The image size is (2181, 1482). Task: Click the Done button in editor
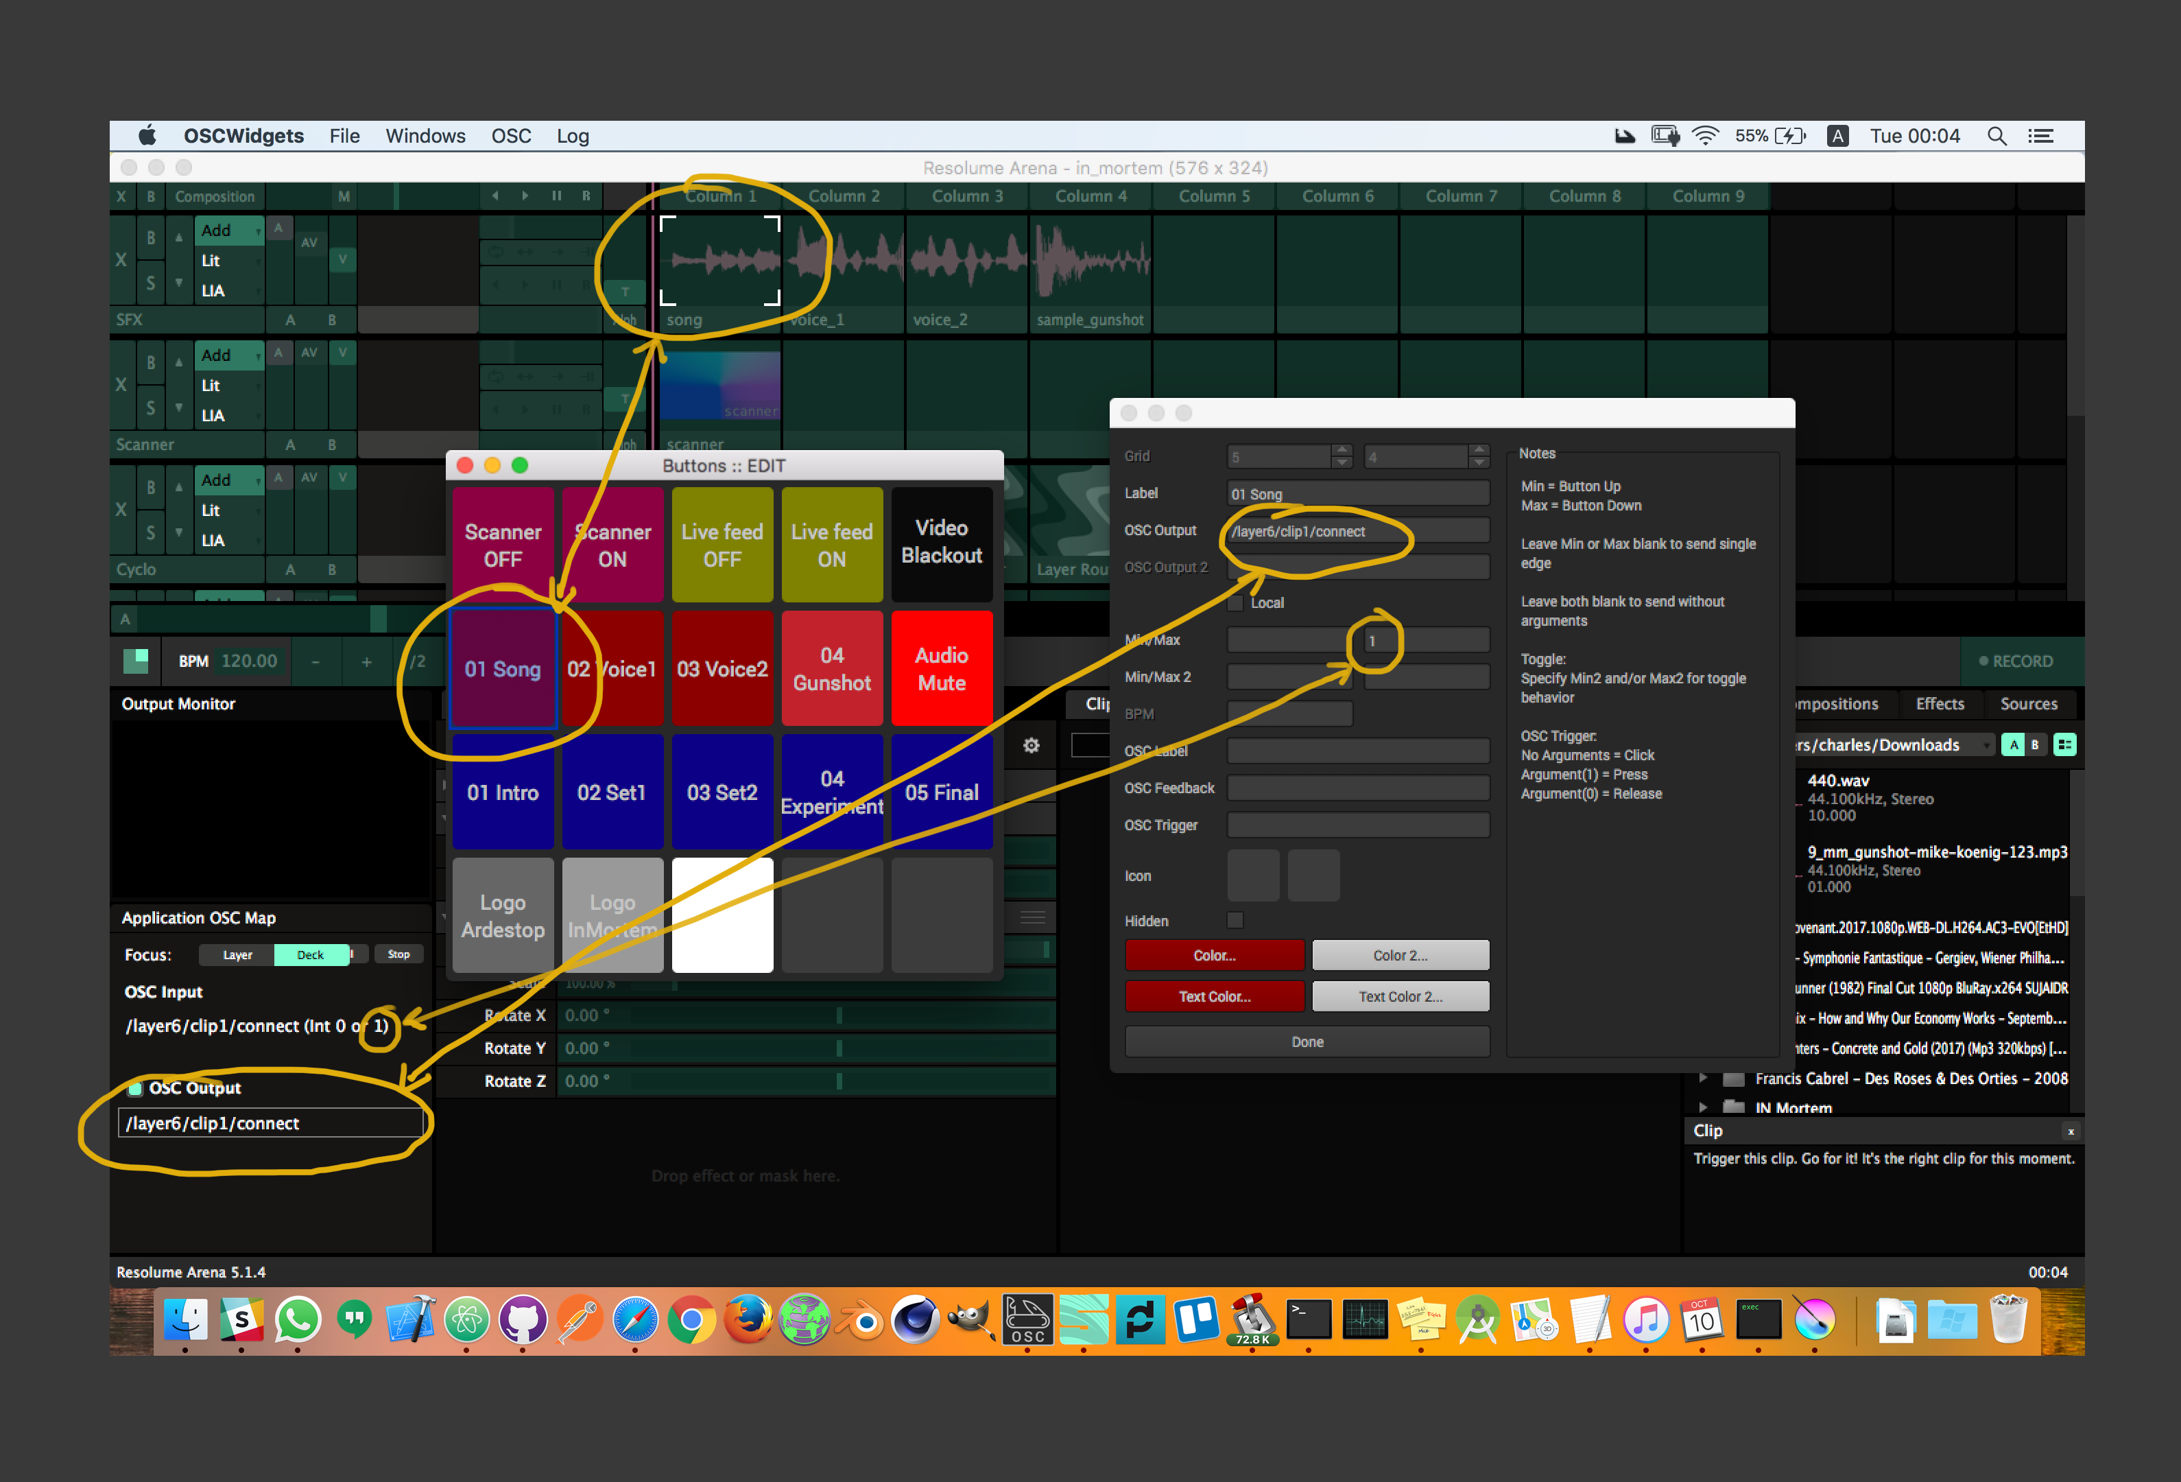click(x=1307, y=1042)
